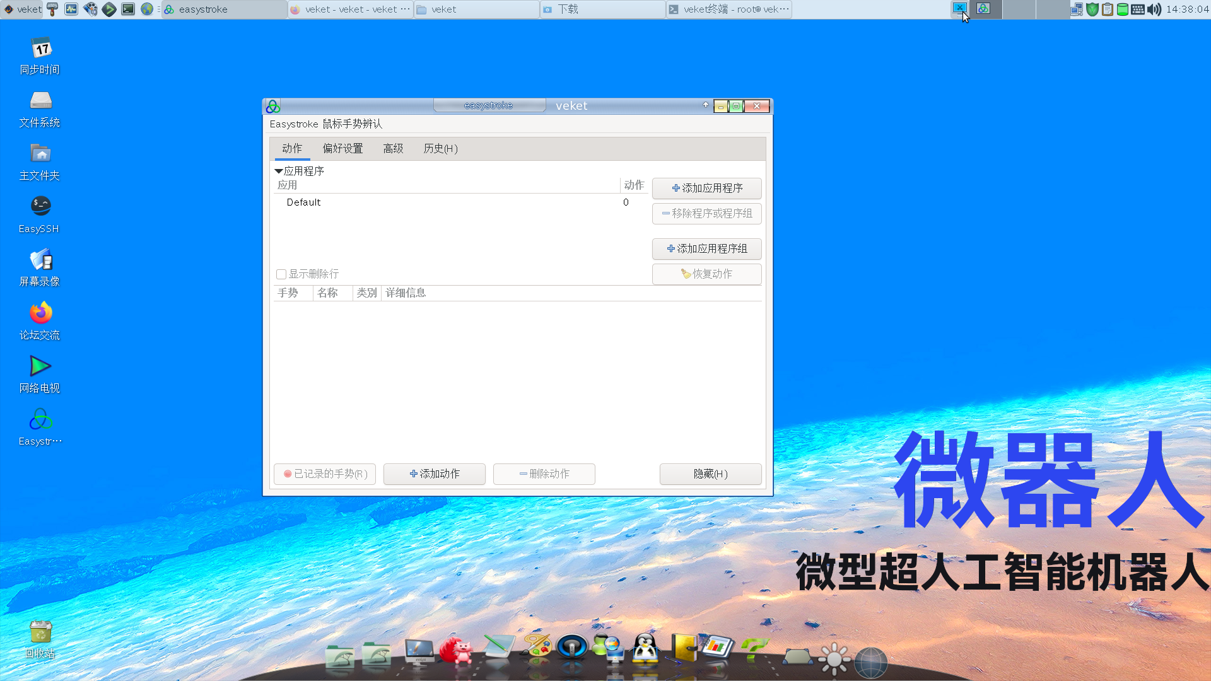Screen dimensions: 1211x681
Task: Open the globe browser launcher in top panel
Action: click(147, 9)
